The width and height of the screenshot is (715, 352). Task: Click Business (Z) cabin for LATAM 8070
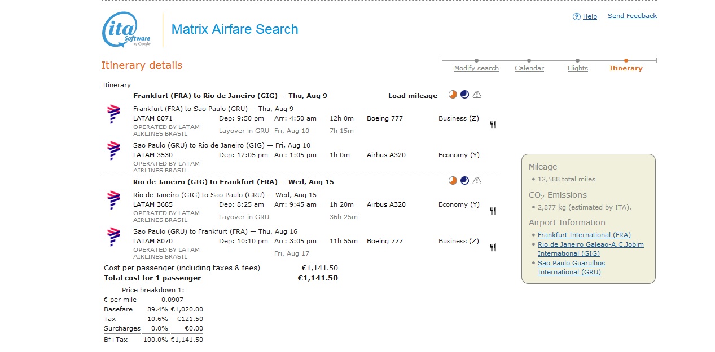point(458,241)
